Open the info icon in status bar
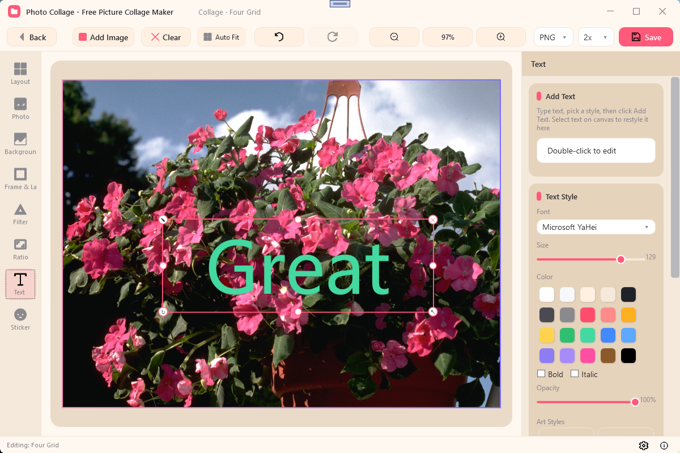This screenshot has height=453, width=680. coord(664,446)
